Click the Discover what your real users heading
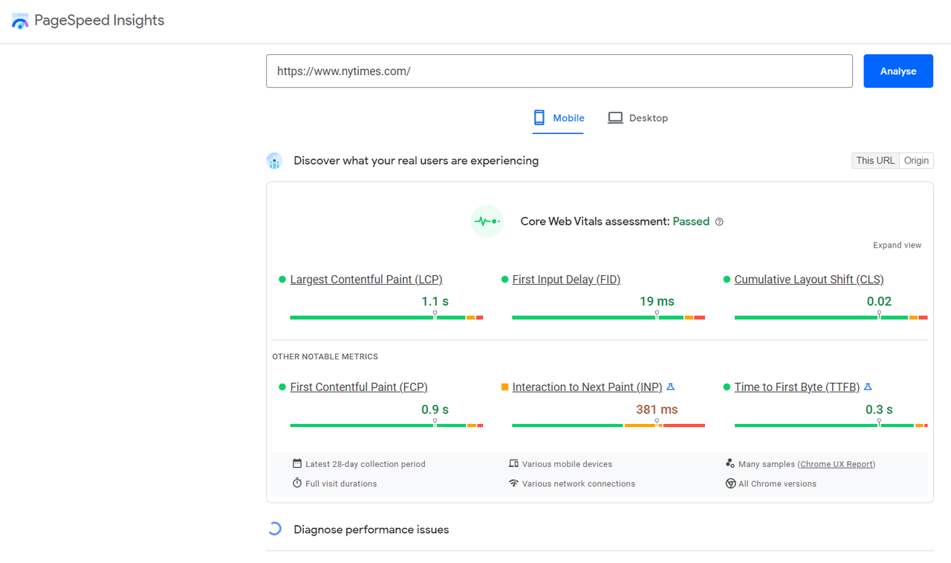The height and width of the screenshot is (563, 951). tap(416, 161)
